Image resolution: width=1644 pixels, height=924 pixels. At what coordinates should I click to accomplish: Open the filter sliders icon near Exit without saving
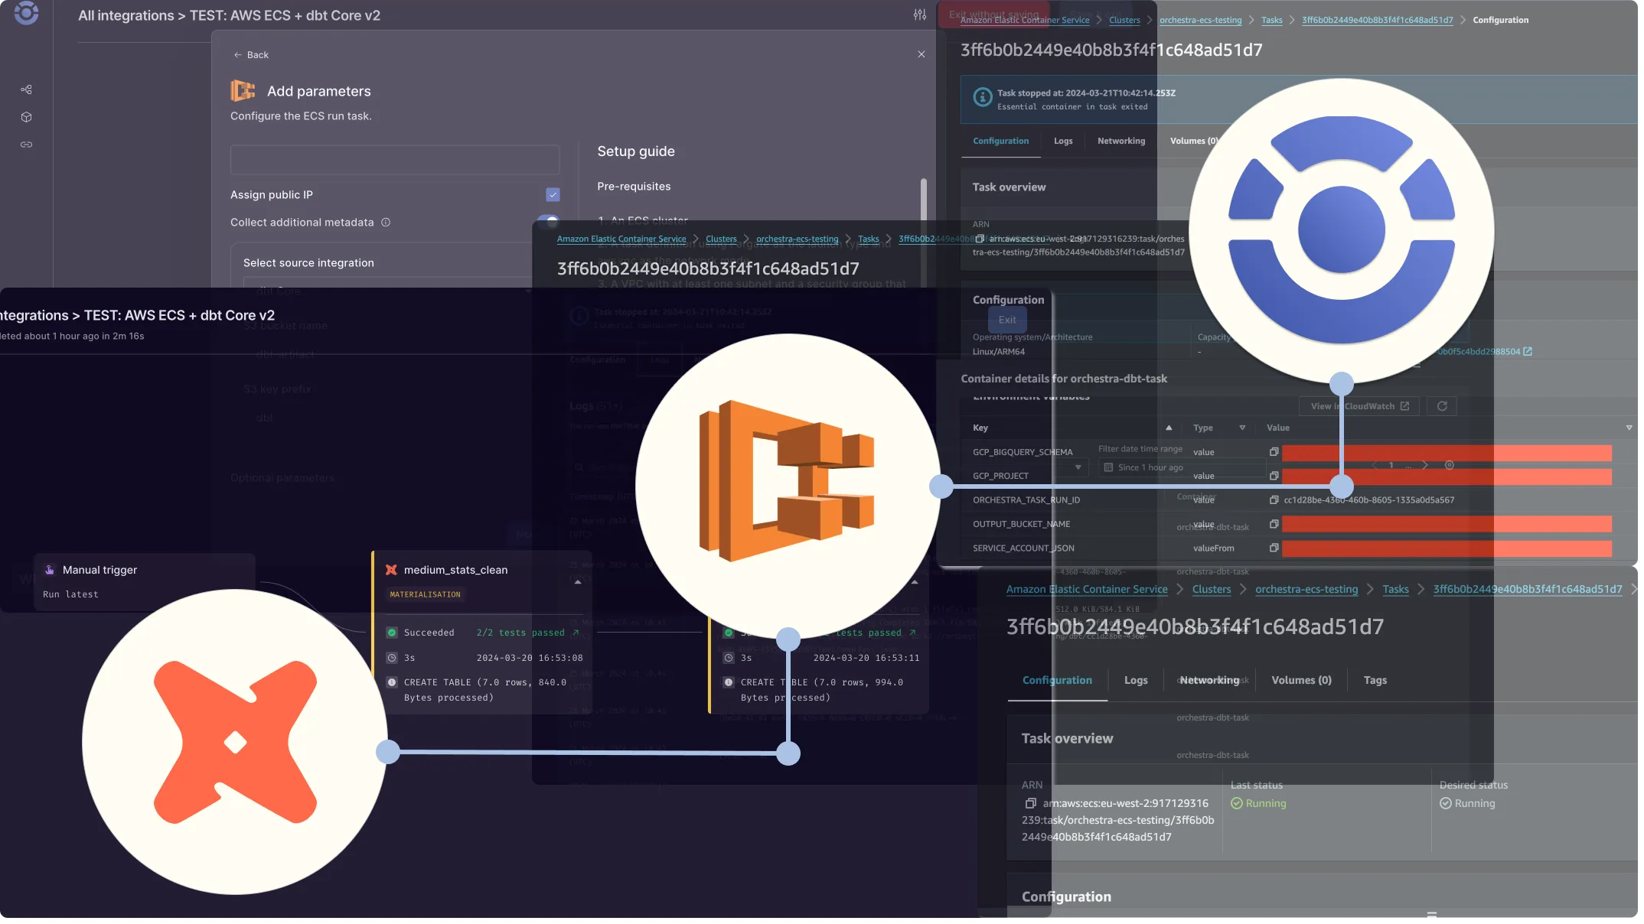click(x=920, y=14)
